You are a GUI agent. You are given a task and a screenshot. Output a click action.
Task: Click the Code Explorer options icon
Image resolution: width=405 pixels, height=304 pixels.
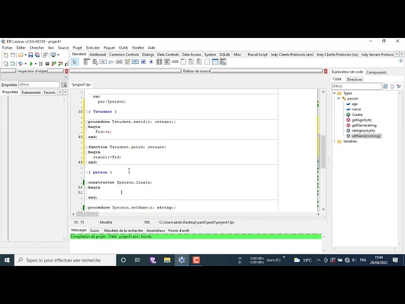tap(399, 86)
